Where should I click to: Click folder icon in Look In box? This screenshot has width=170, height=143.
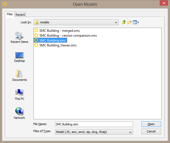pyautogui.click(x=37, y=22)
